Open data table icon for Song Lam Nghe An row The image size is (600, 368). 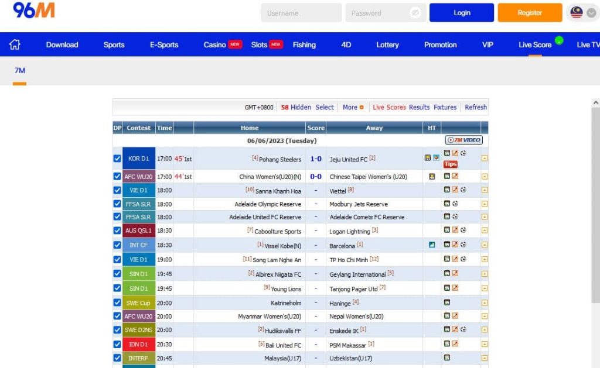tap(446, 259)
